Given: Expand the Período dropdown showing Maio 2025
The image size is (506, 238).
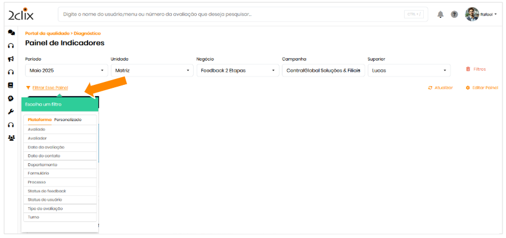Looking at the screenshot, I should pyautogui.click(x=65, y=71).
